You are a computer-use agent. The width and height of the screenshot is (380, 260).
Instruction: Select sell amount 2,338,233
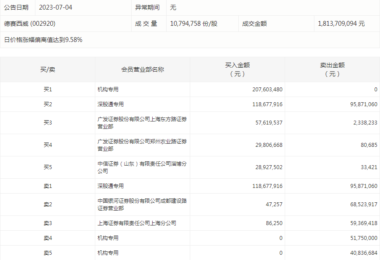365,122
